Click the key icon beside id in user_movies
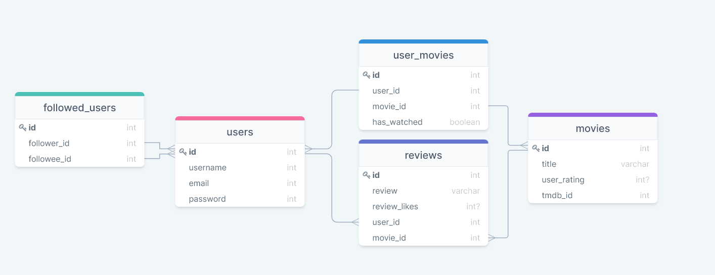The width and height of the screenshot is (715, 275). (367, 75)
